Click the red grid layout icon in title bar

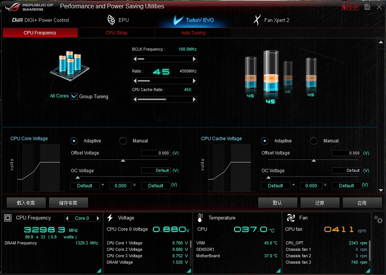pos(350,7)
